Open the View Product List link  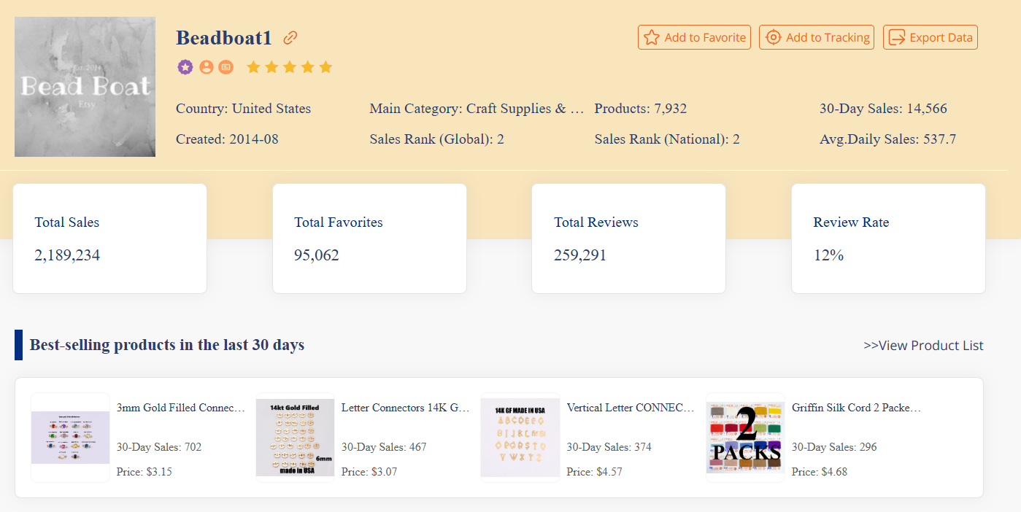pos(924,345)
